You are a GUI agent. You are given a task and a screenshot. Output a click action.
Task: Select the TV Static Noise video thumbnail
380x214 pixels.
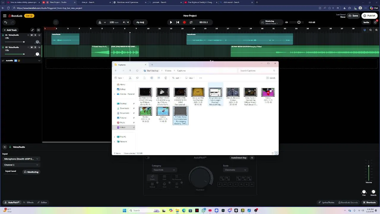[180, 116]
